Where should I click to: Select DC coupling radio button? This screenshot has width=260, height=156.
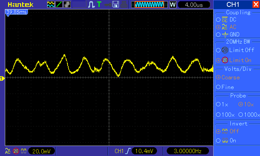[218, 20]
